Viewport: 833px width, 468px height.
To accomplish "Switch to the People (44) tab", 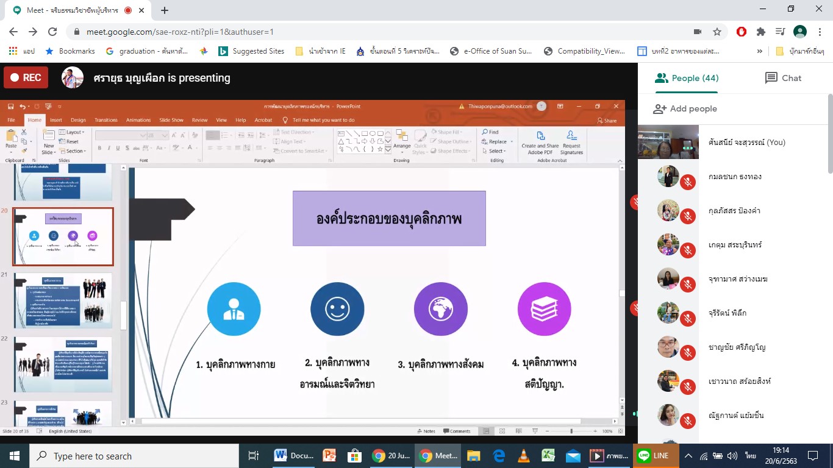I will [687, 78].
